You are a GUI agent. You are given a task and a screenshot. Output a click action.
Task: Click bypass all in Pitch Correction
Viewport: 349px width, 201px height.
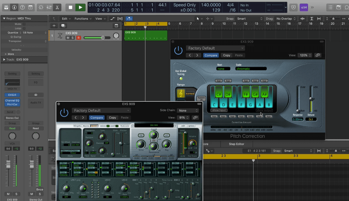[x=201, y=98]
